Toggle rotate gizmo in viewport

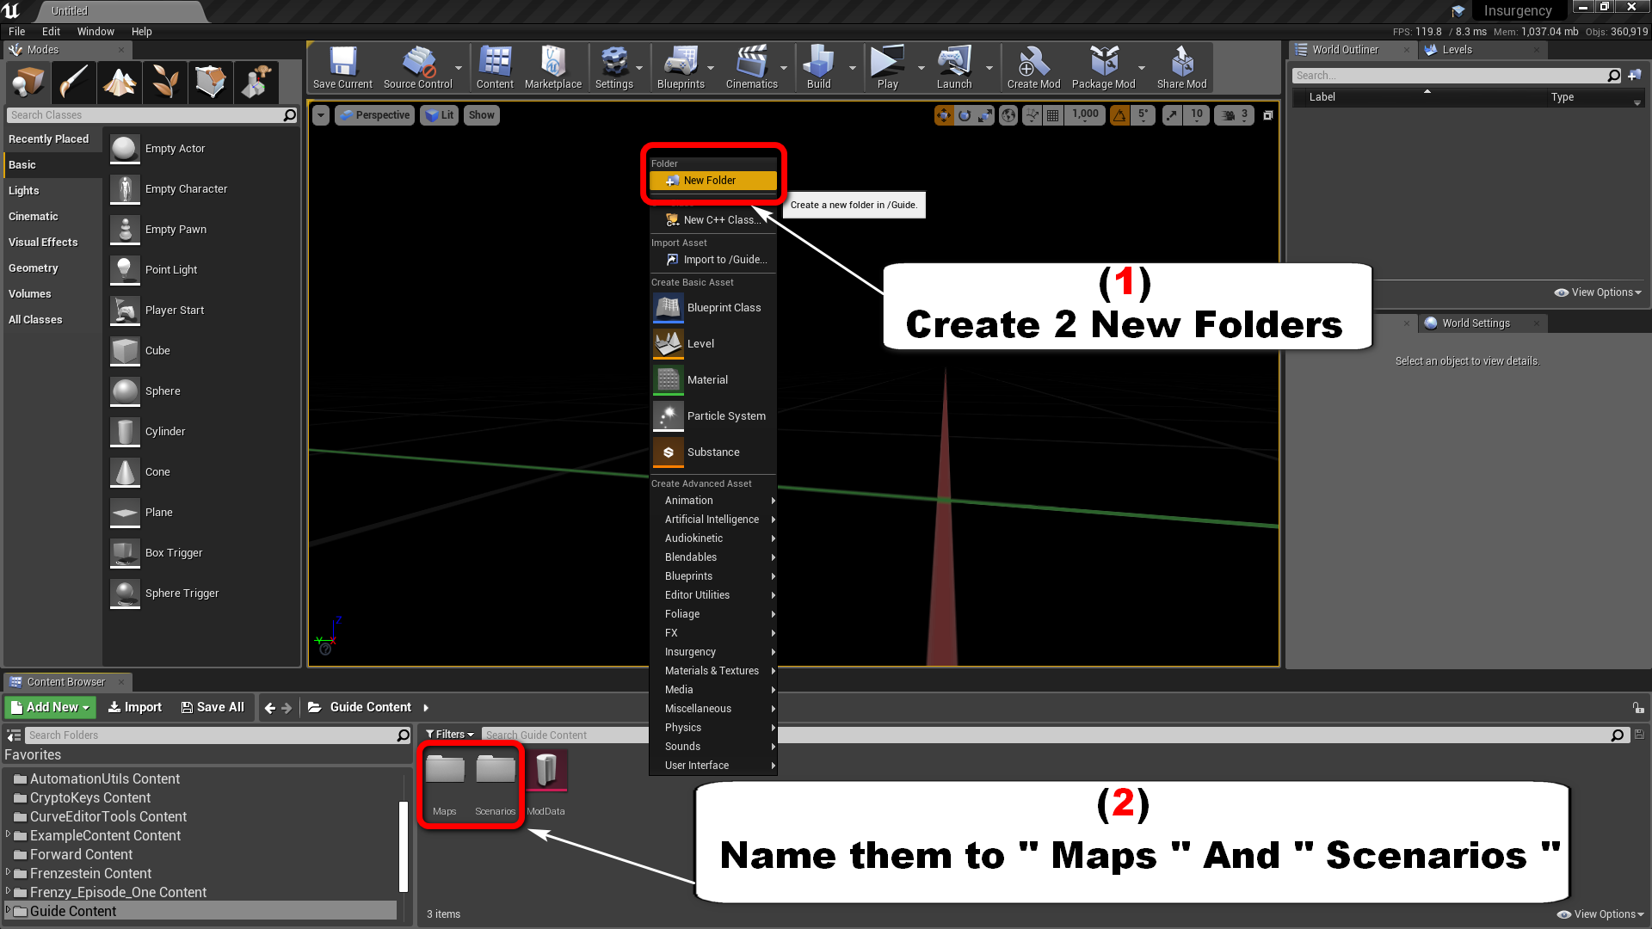click(965, 115)
